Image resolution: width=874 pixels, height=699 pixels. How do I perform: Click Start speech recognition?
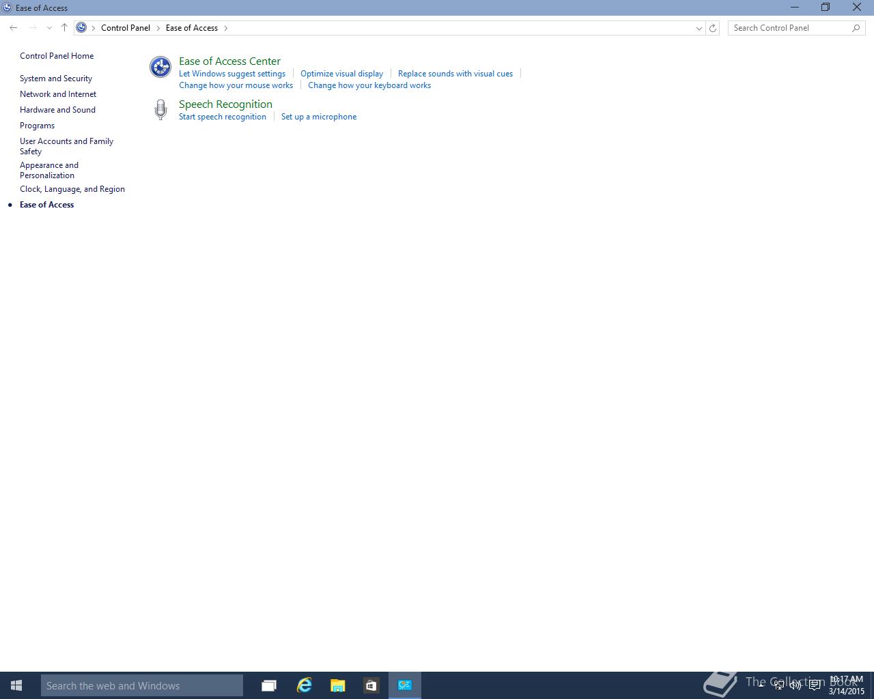pos(223,117)
